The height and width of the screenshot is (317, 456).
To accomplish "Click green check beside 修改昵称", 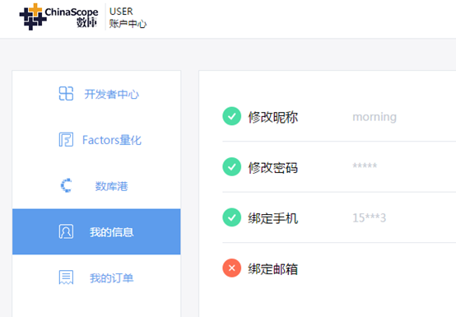I will point(232,116).
